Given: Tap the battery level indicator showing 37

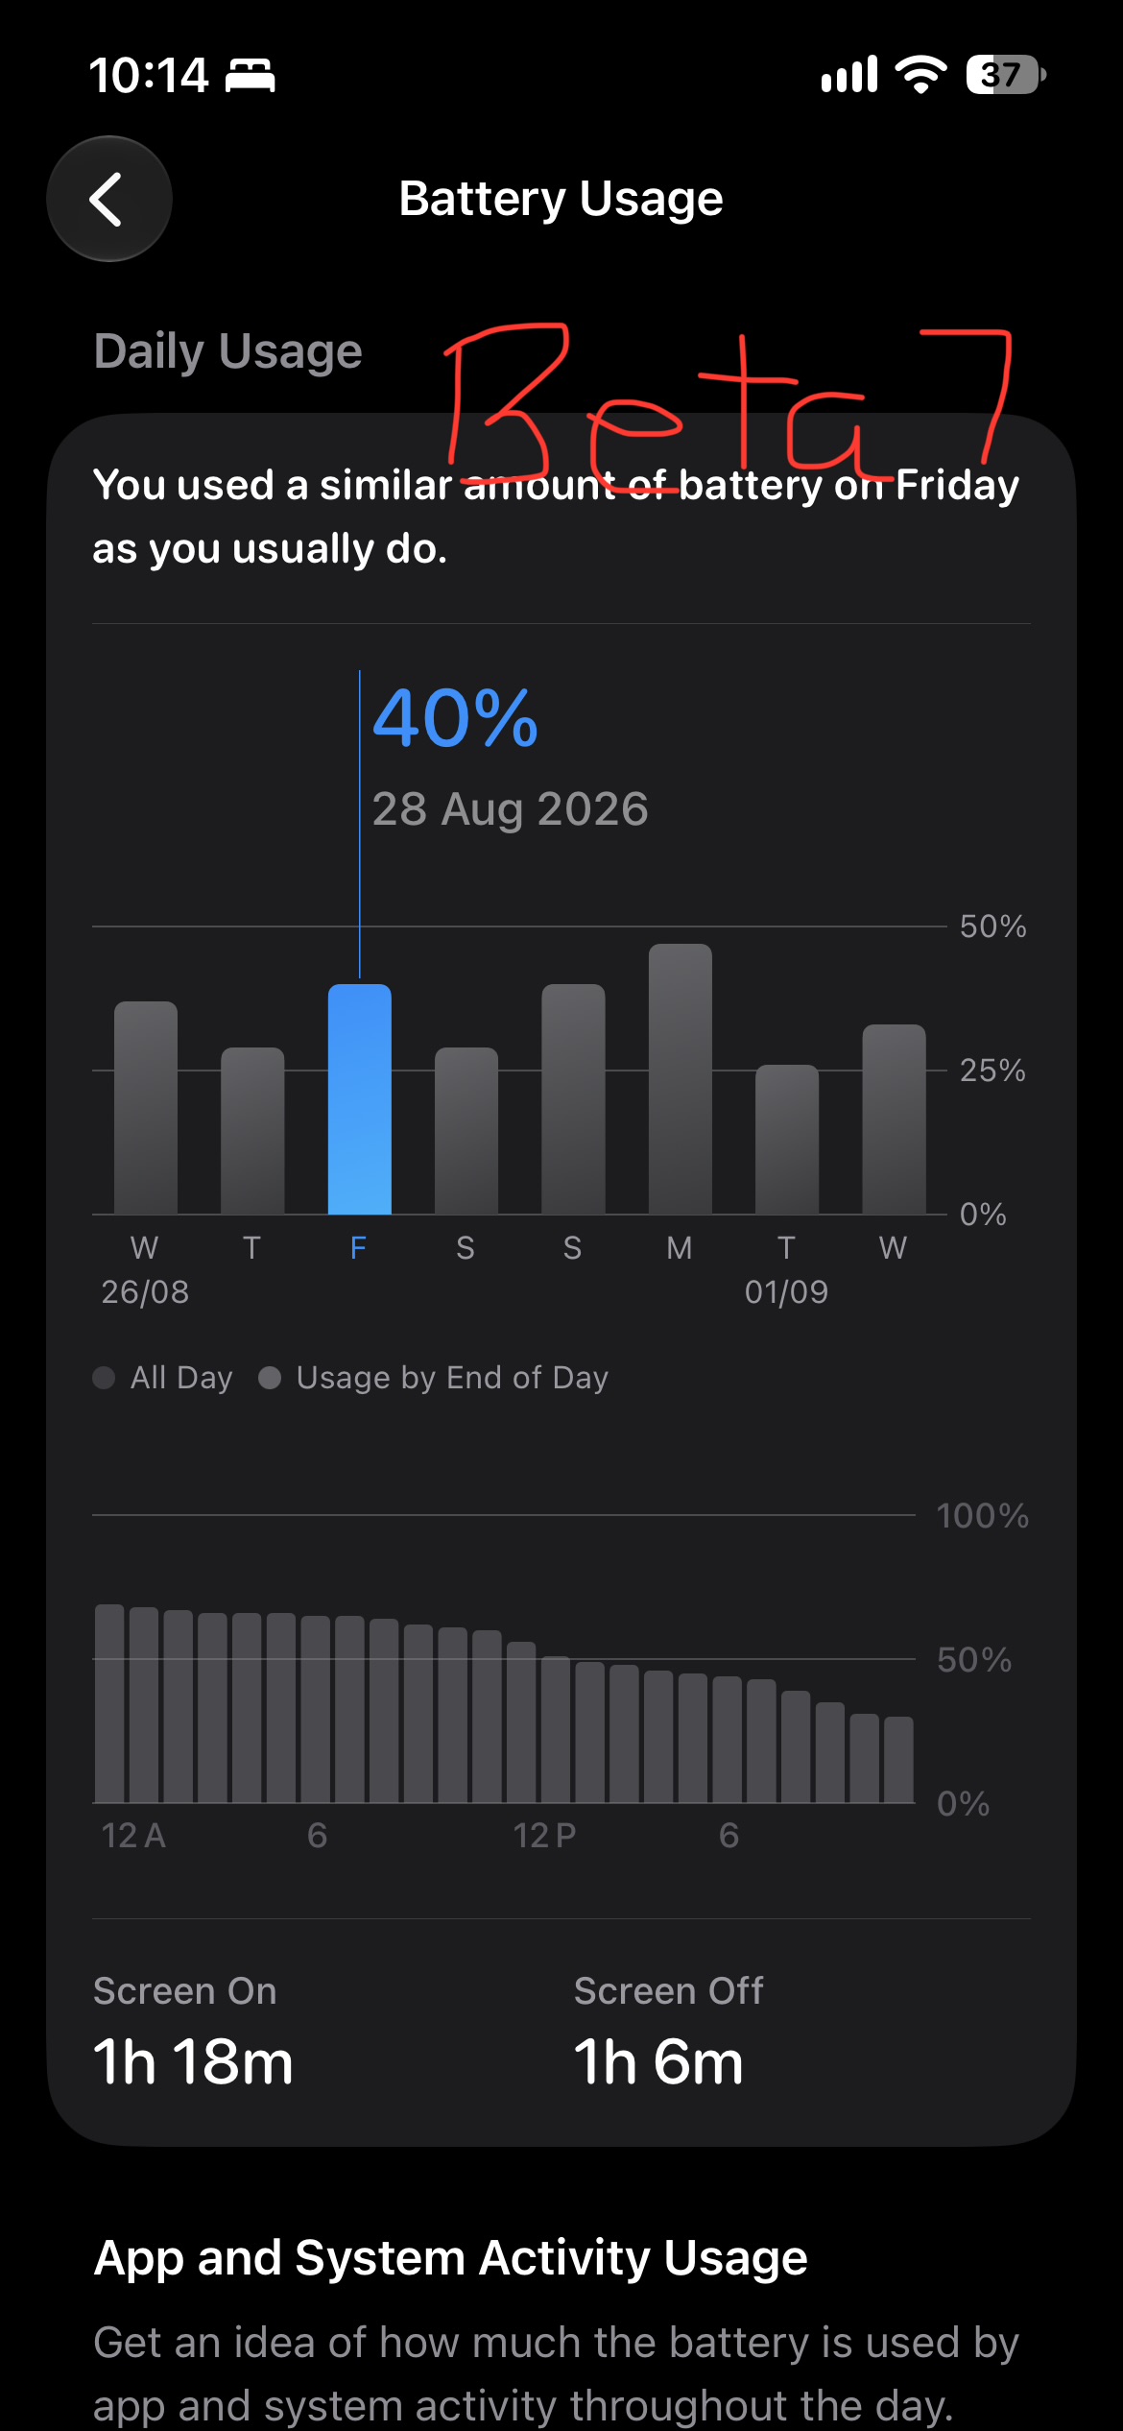Looking at the screenshot, I should click(1005, 74).
